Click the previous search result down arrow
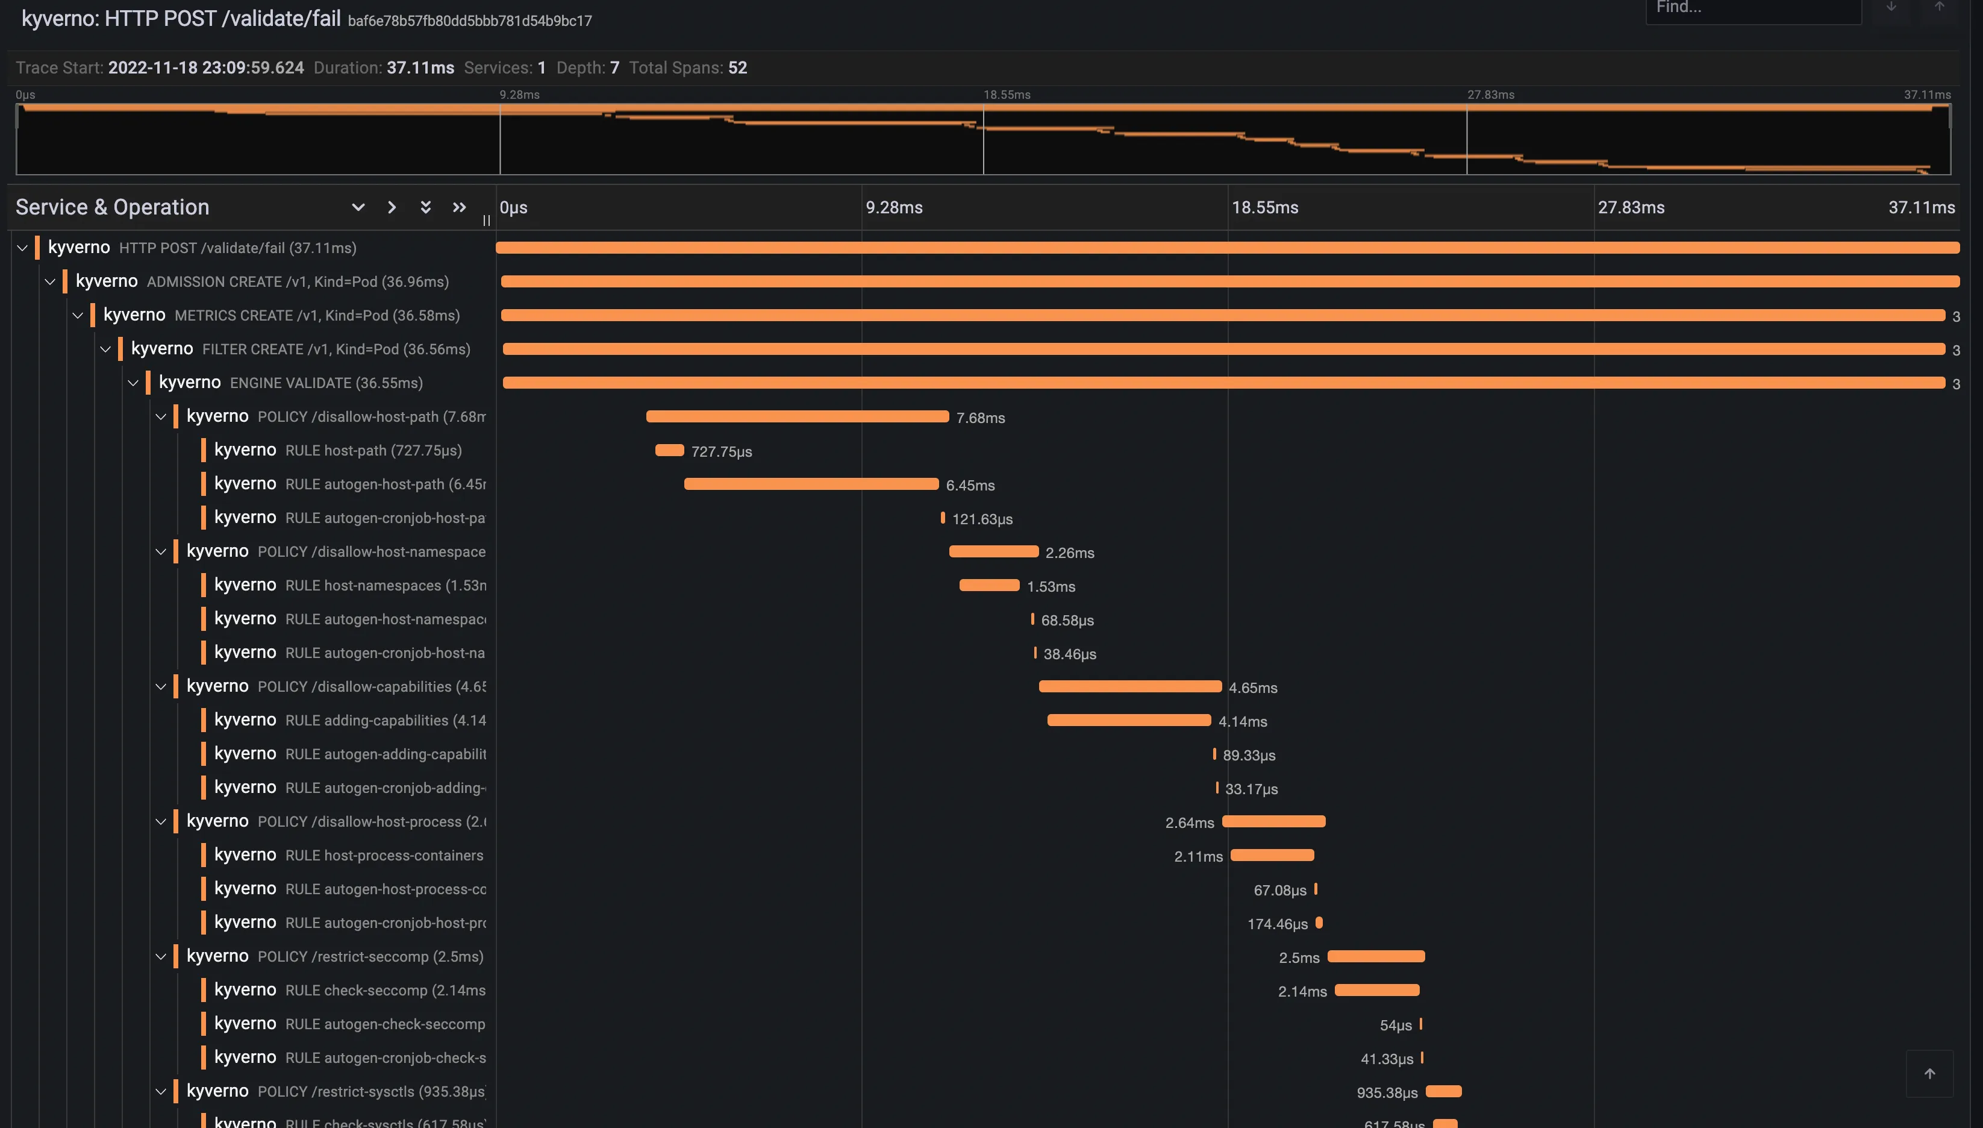This screenshot has height=1128, width=1983. (1891, 7)
